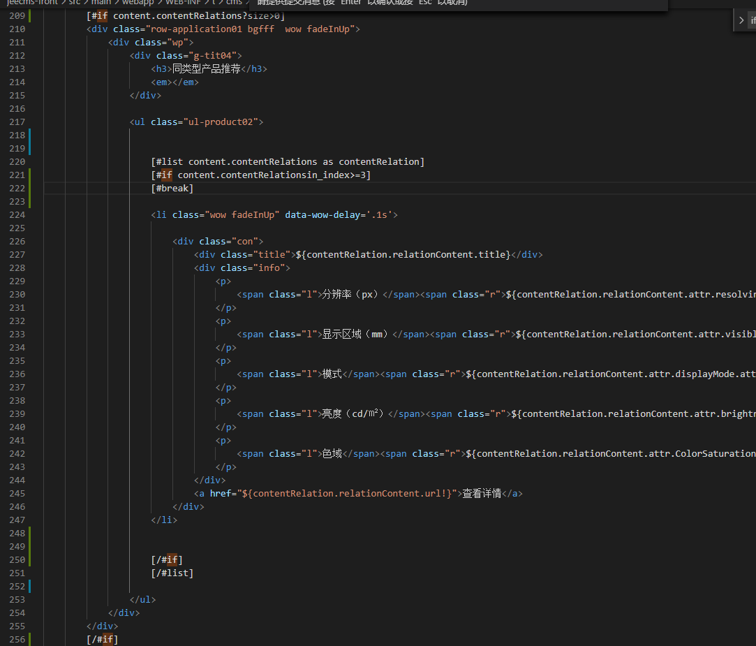The height and width of the screenshot is (646, 756).
Task: Click the find input containing "if"
Action: click(x=753, y=21)
